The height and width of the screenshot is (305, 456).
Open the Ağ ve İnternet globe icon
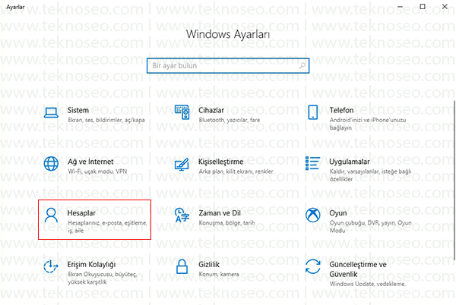[51, 164]
